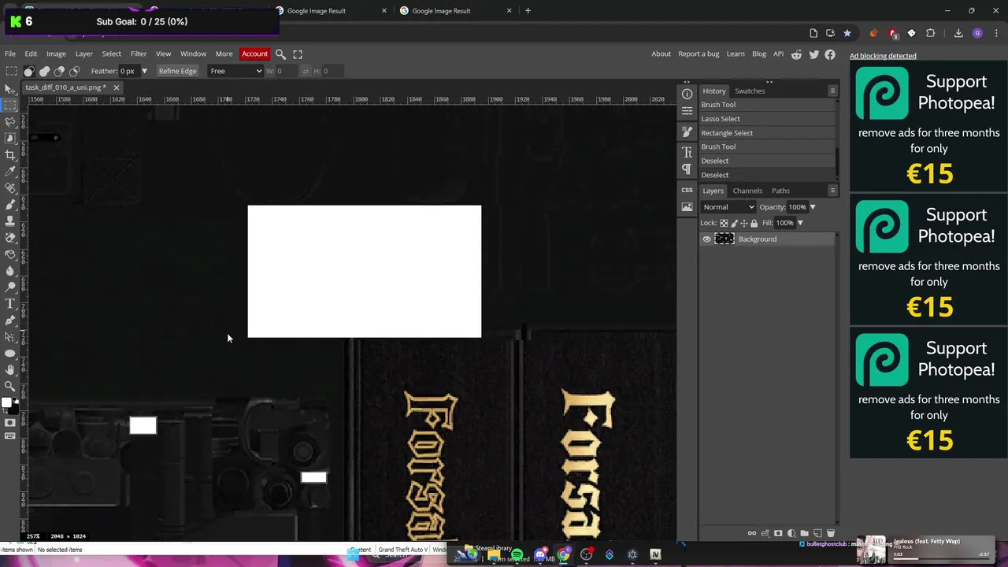Open the About link
This screenshot has width=1008, height=567.
661,54
